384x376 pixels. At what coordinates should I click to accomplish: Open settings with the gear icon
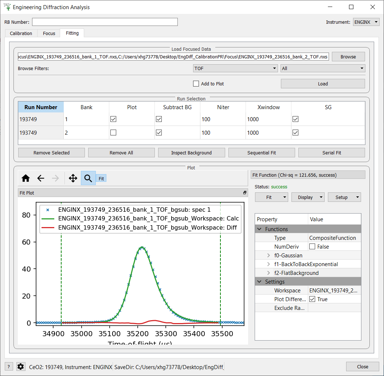tap(21, 367)
